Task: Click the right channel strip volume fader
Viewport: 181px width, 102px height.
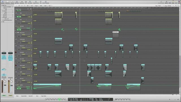Action: click(11, 86)
